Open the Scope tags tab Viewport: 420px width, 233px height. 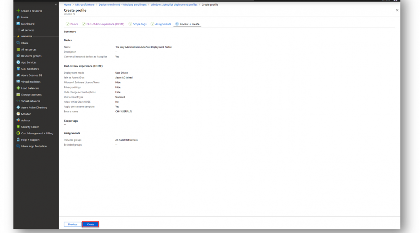coord(138,24)
